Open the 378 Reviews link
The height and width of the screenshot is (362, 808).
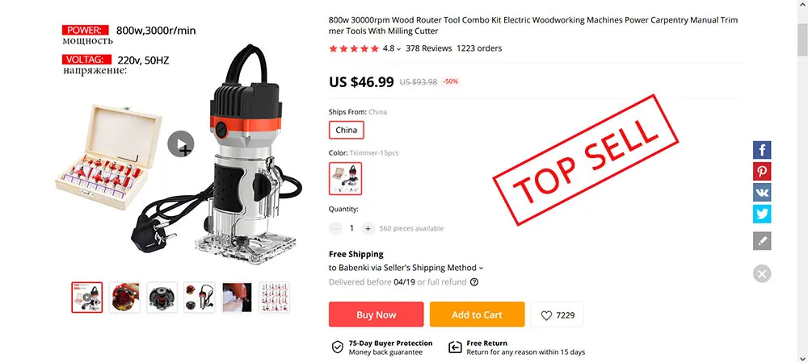click(429, 49)
